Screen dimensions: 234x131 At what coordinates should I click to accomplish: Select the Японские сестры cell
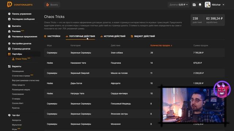tap(119, 114)
